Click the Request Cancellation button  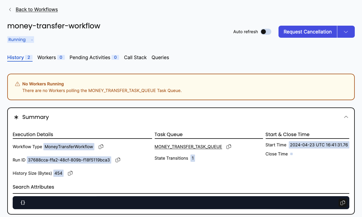point(307,32)
